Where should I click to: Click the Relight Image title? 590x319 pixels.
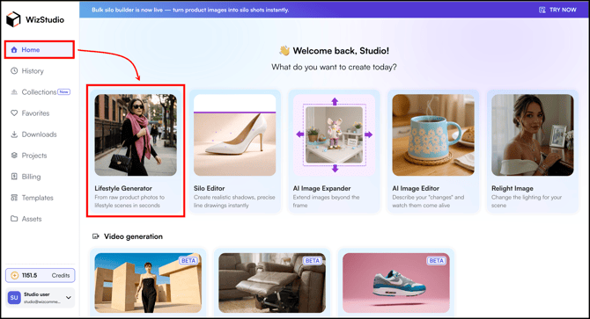click(513, 188)
